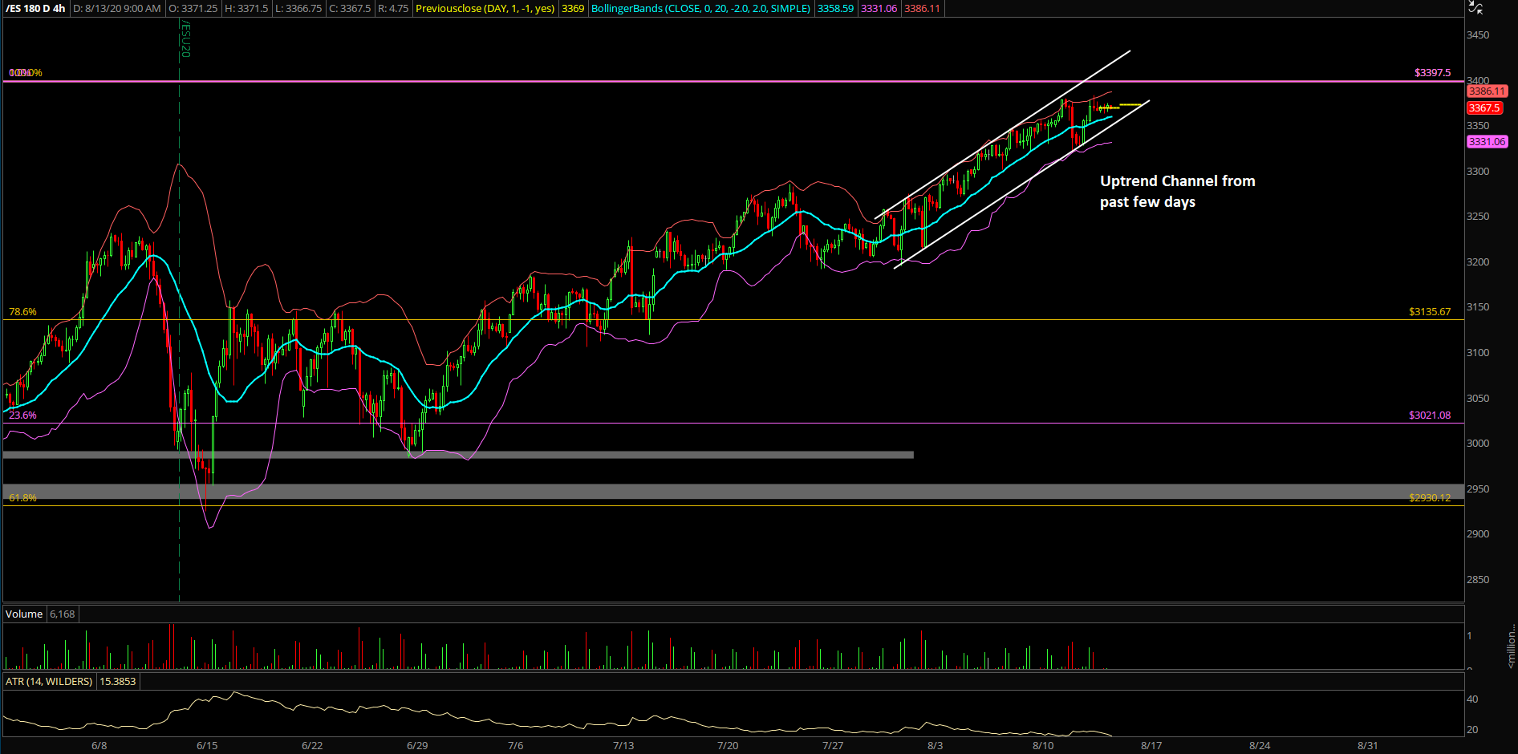Viewport: 1518px width, 754px height.
Task: Click the Bollinger lower value 3331.06 in header
Action: coord(879,9)
